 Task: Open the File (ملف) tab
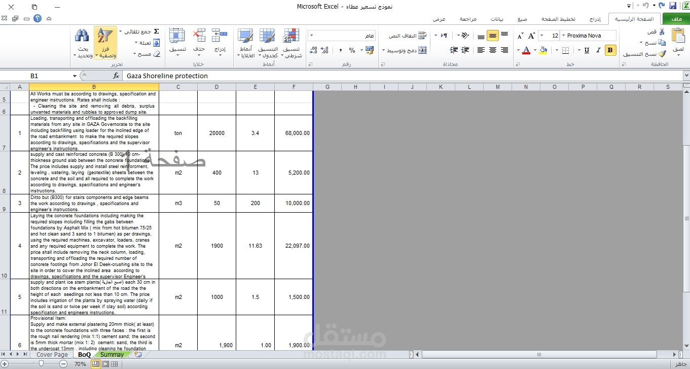(676, 19)
